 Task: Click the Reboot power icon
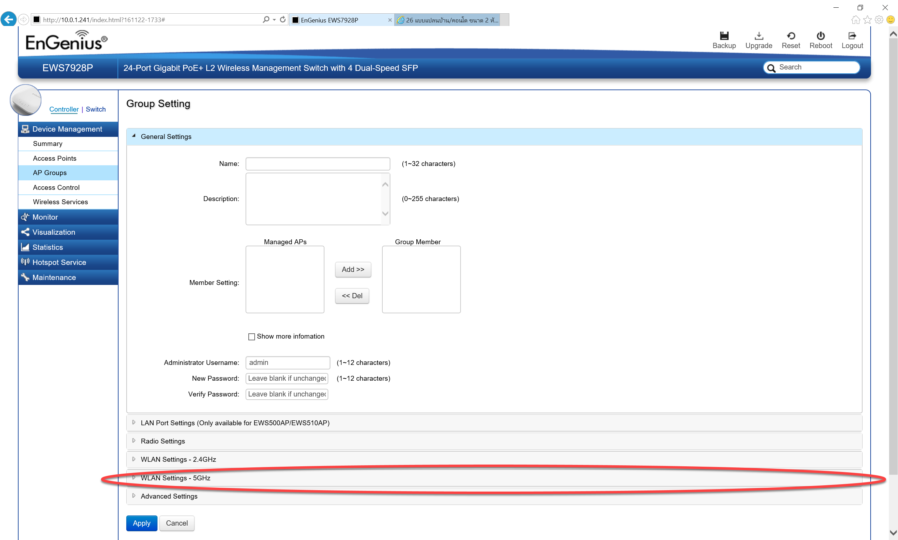pyautogui.click(x=820, y=36)
